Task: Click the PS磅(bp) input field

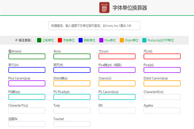Action: click(x=27, y=97)
